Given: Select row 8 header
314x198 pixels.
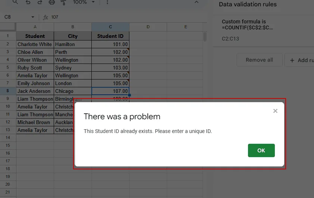Looking at the screenshot, I should pyautogui.click(x=7, y=91).
